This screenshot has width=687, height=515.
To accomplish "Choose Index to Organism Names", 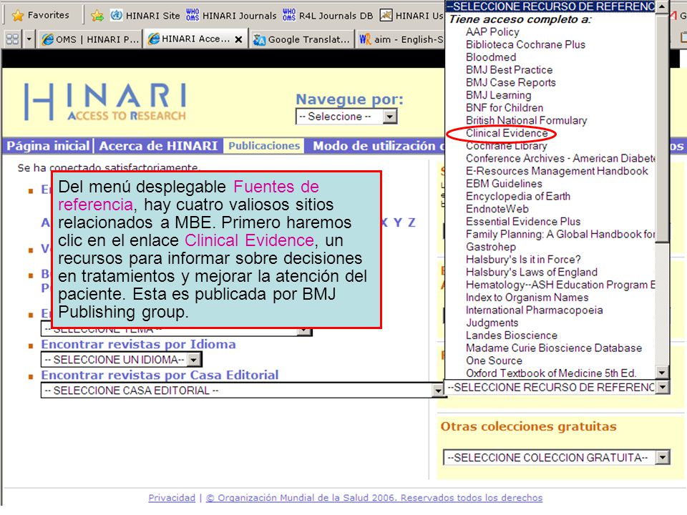I will click(527, 298).
